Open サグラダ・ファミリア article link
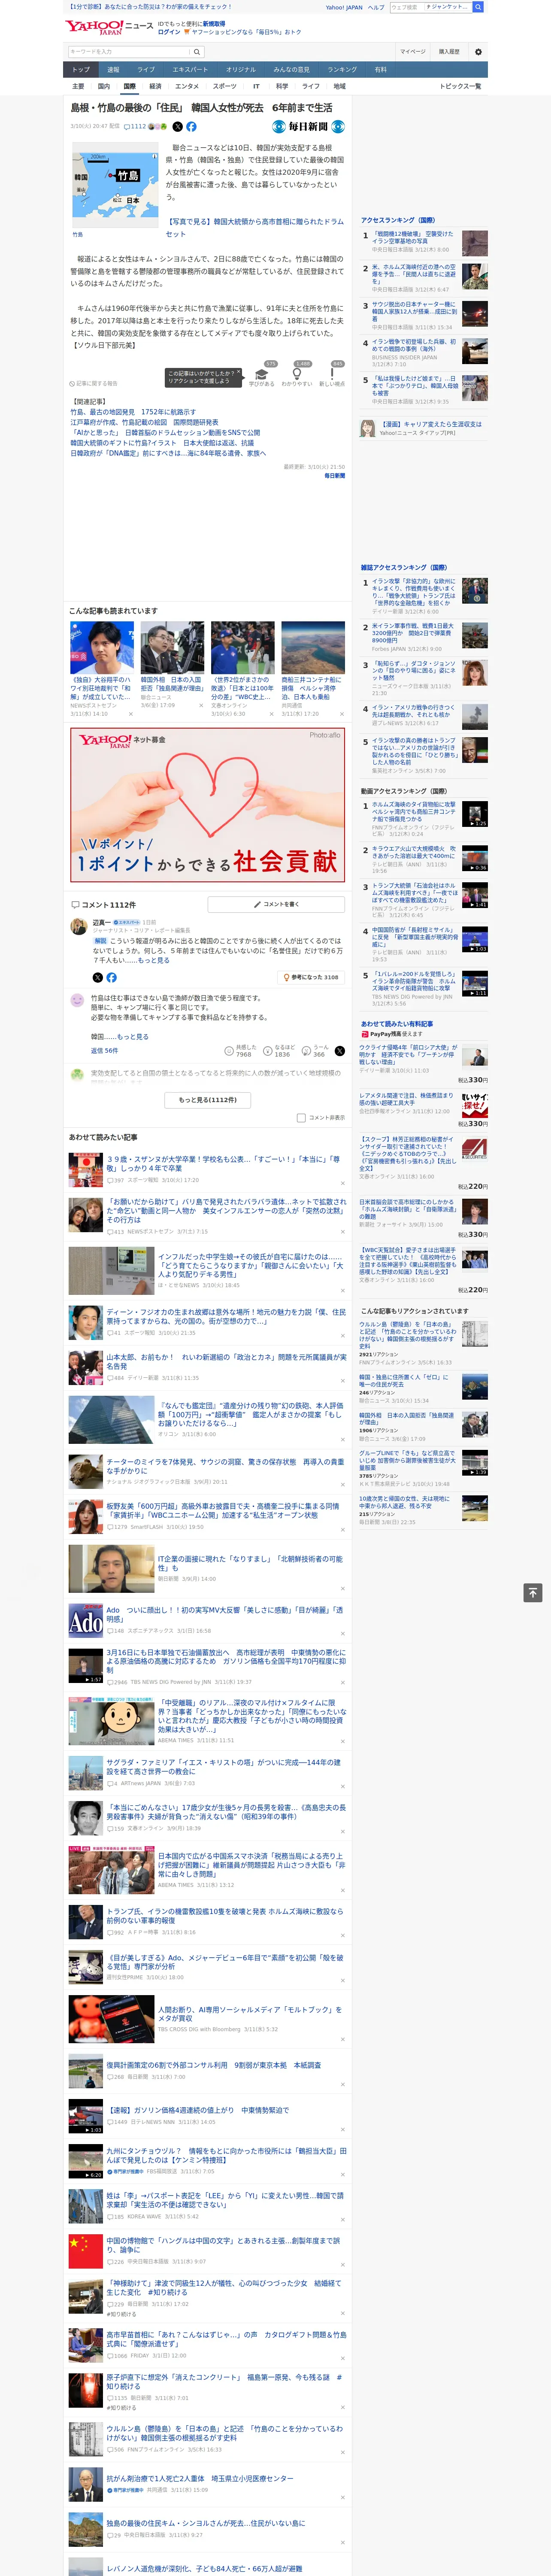Viewport: 551px width, 2576px height. tap(223, 1767)
